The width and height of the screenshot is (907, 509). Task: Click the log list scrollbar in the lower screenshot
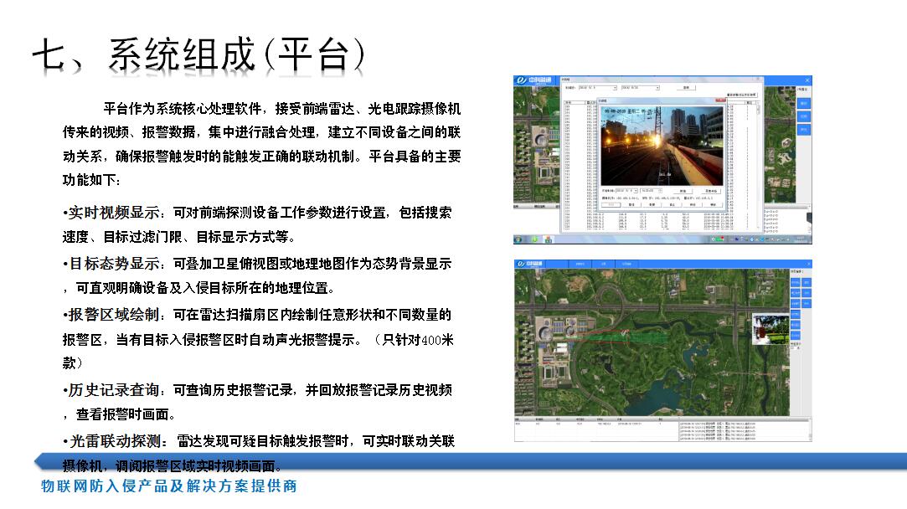[810, 429]
